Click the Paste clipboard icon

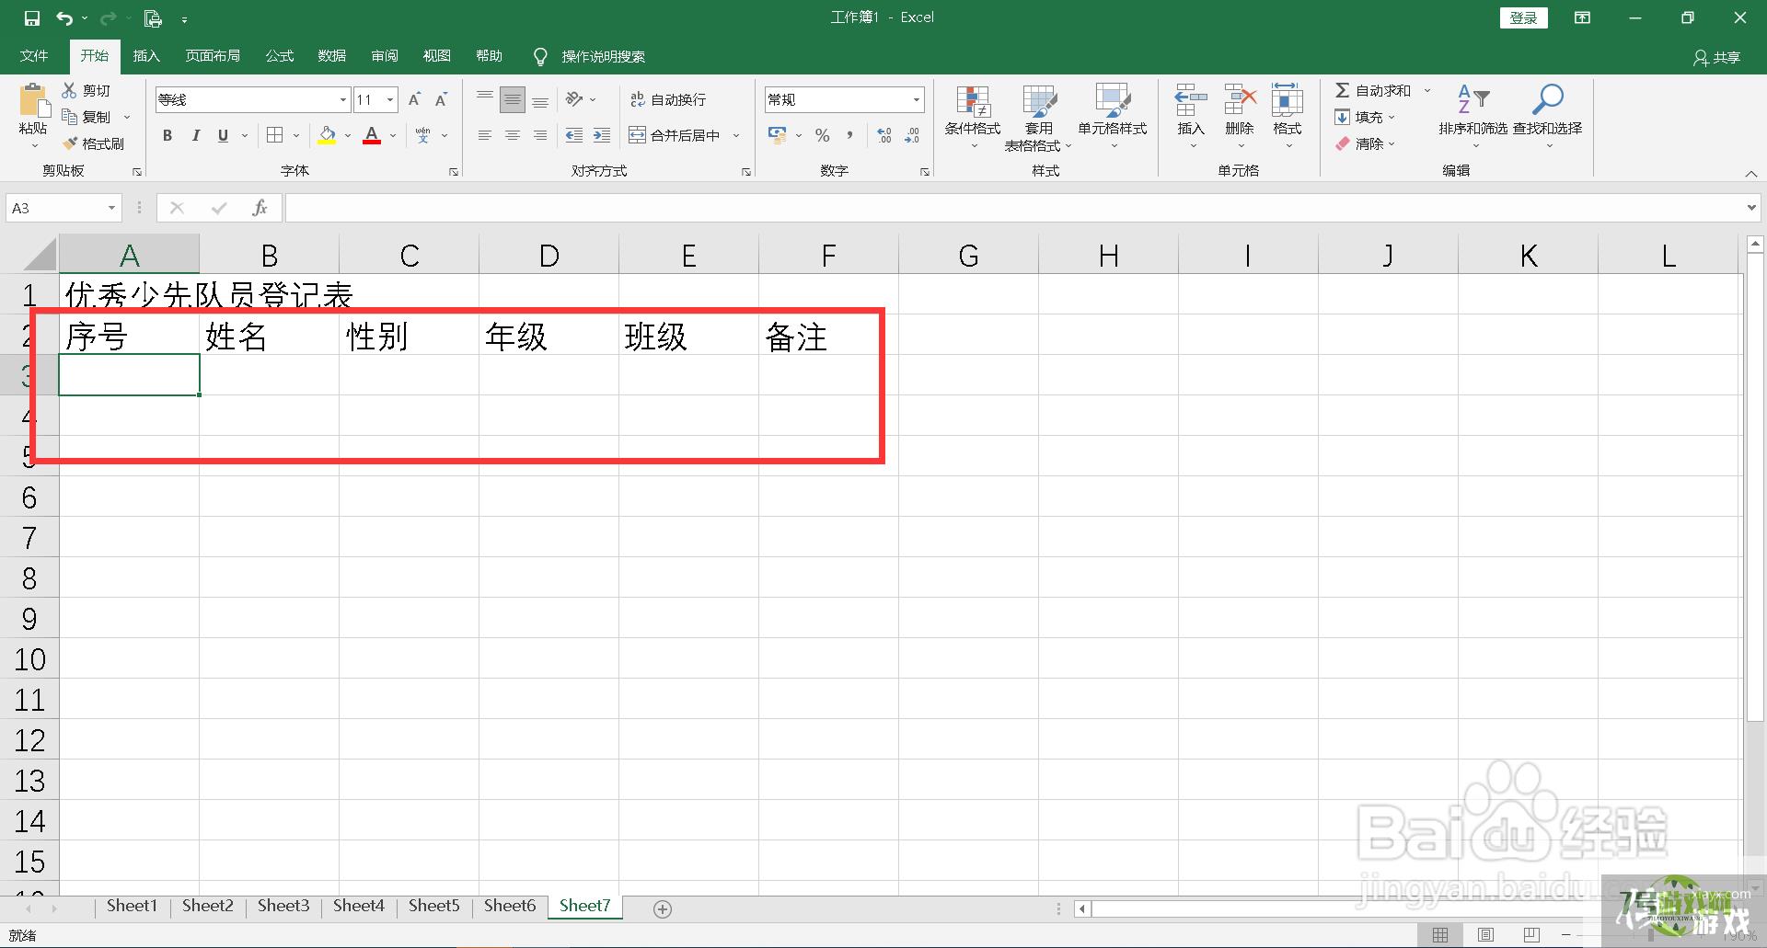pos(34,100)
